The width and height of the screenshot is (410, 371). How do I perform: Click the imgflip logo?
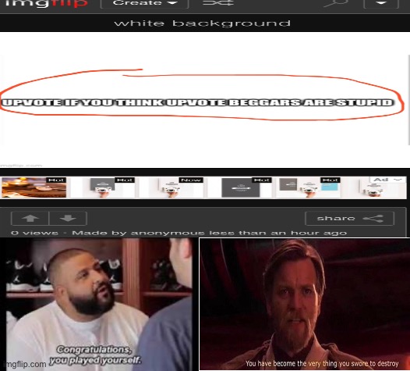click(x=47, y=3)
